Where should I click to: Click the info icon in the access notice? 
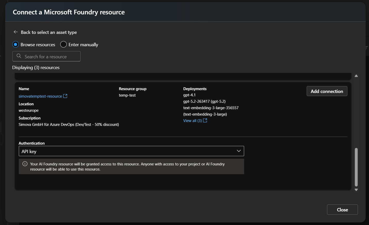coord(25,164)
